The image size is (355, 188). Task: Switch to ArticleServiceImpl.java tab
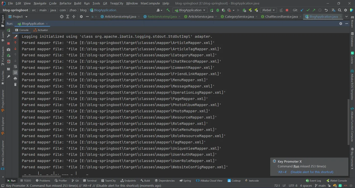[x=120, y=16]
